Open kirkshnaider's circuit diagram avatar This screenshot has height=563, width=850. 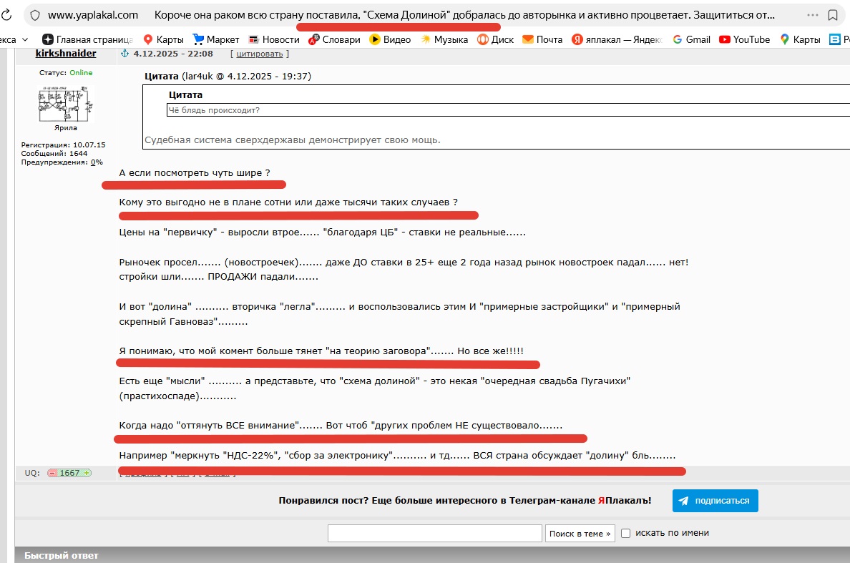[x=66, y=104]
